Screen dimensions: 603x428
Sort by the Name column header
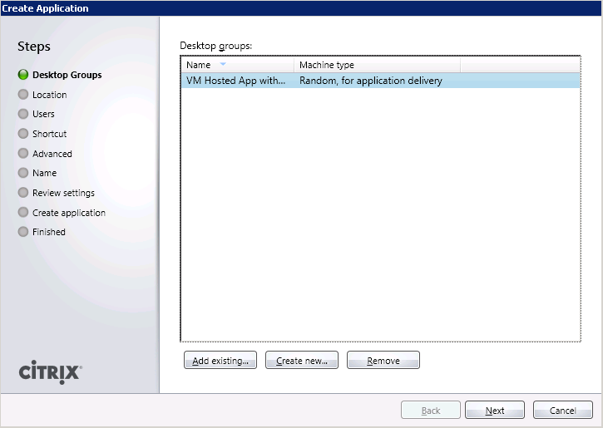tap(237, 65)
